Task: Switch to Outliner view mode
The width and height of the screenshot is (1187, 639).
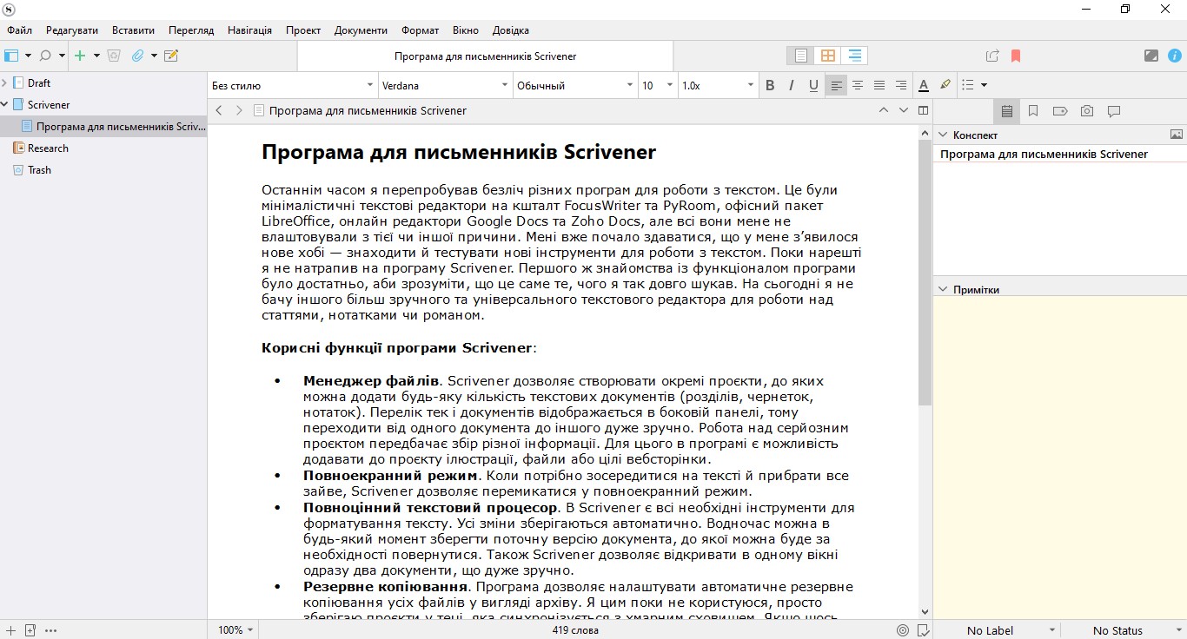Action: (x=855, y=56)
